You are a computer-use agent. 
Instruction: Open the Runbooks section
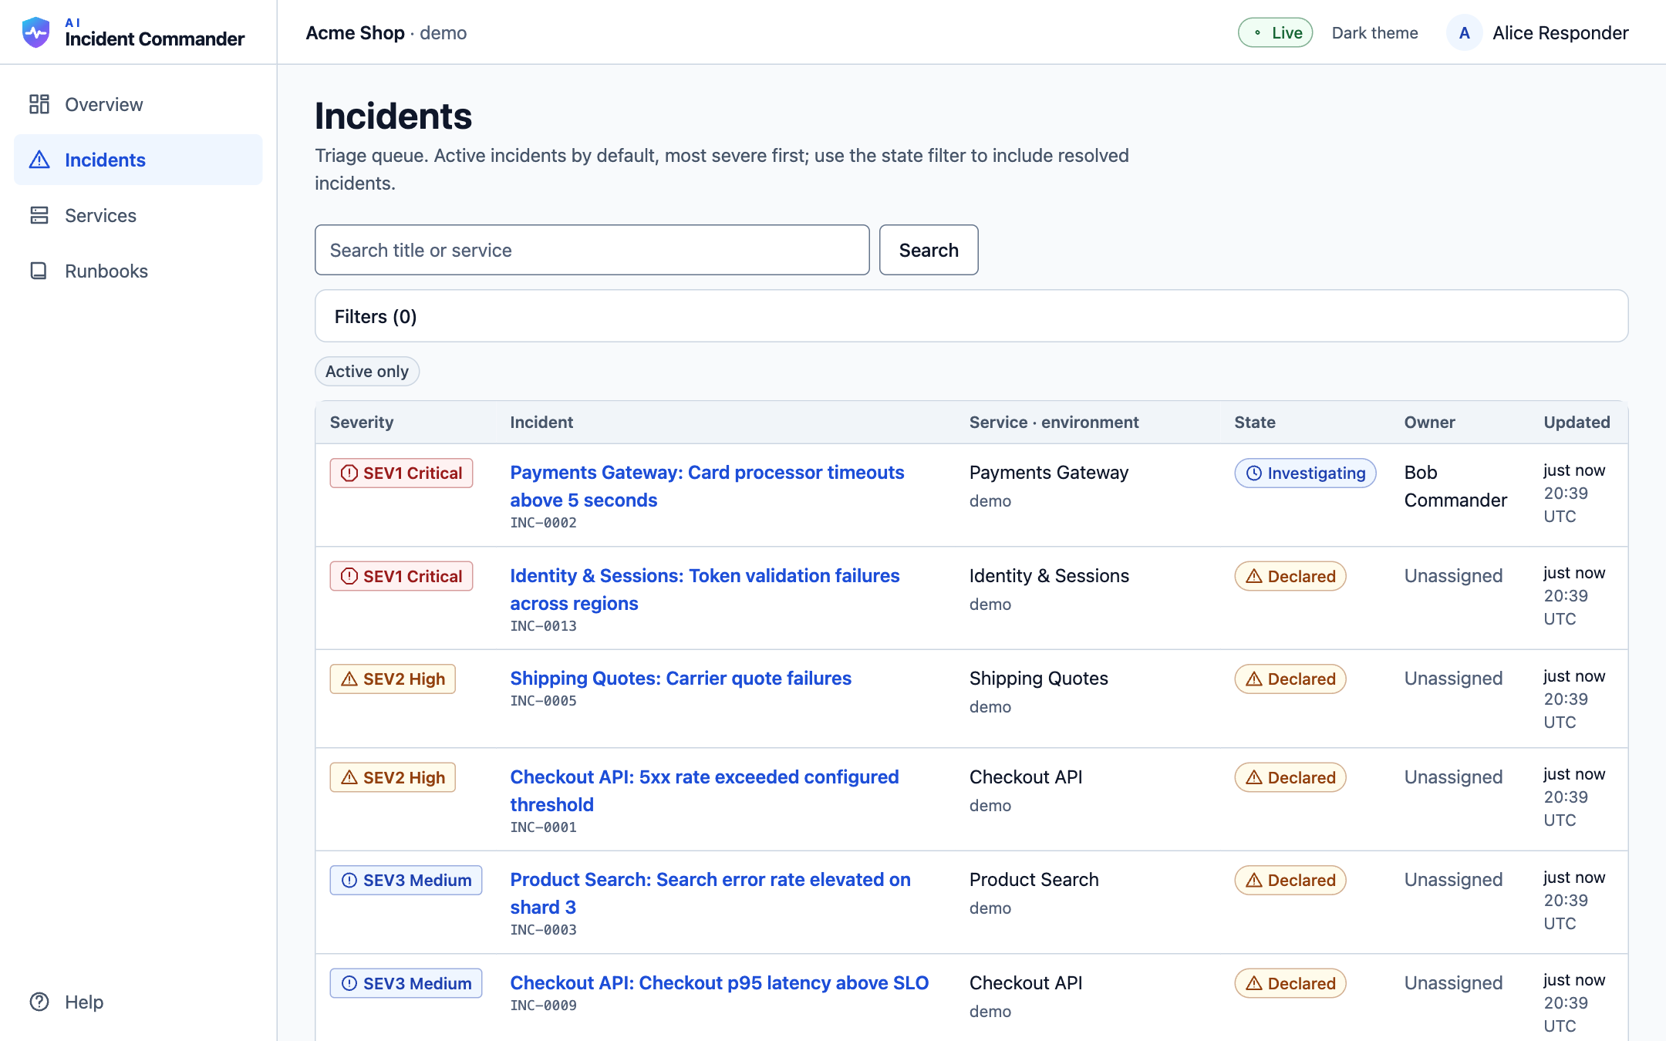click(138, 271)
